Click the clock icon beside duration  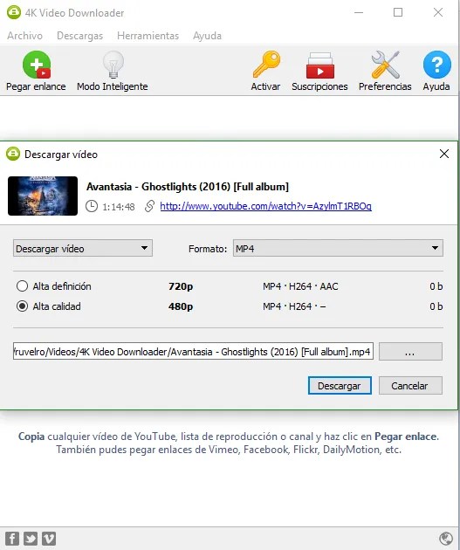[92, 206]
